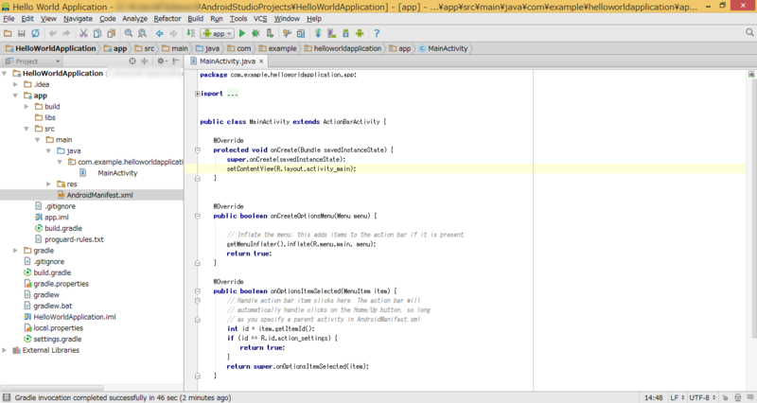Image resolution: width=757 pixels, height=403 pixels.
Task: Click Scroll from Source target icon
Action: coord(132,61)
